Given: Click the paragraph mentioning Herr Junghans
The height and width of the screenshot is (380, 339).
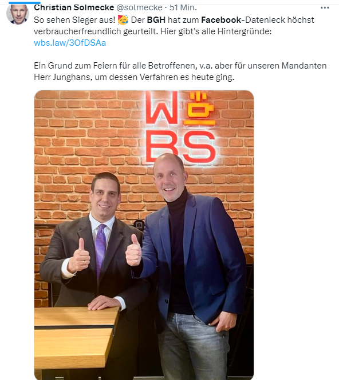Looking at the screenshot, I should [x=180, y=71].
